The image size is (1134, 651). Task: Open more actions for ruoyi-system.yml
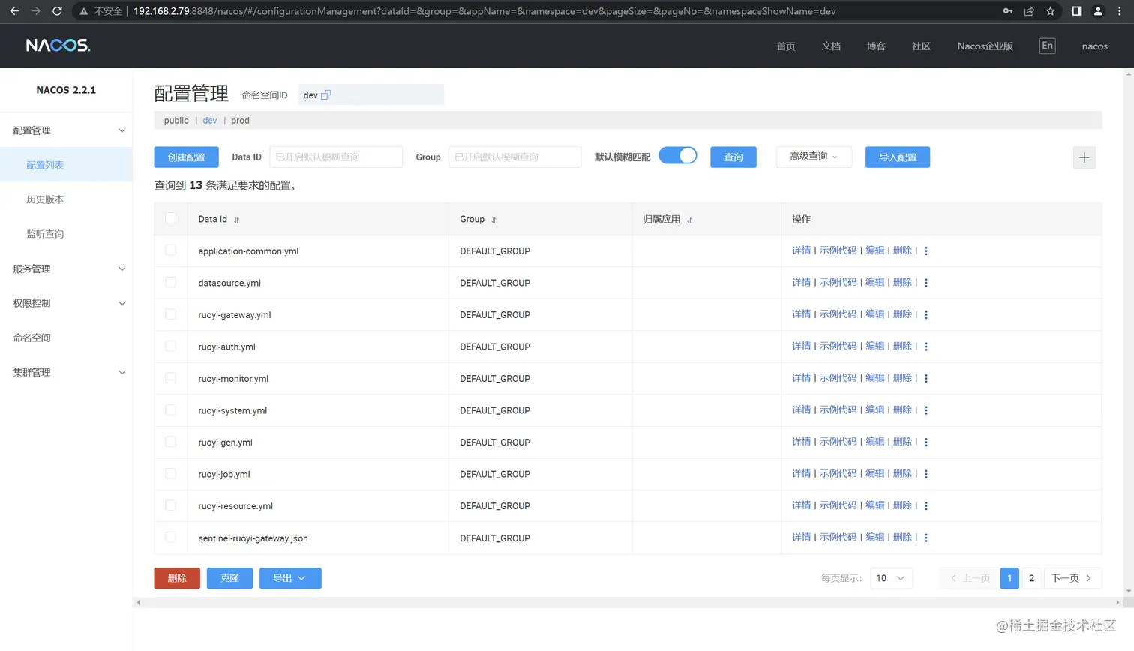point(926,410)
